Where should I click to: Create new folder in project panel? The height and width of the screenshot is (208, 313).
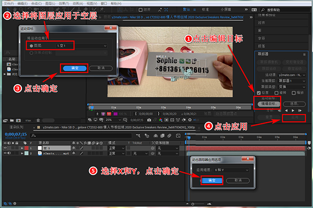coord(12,121)
